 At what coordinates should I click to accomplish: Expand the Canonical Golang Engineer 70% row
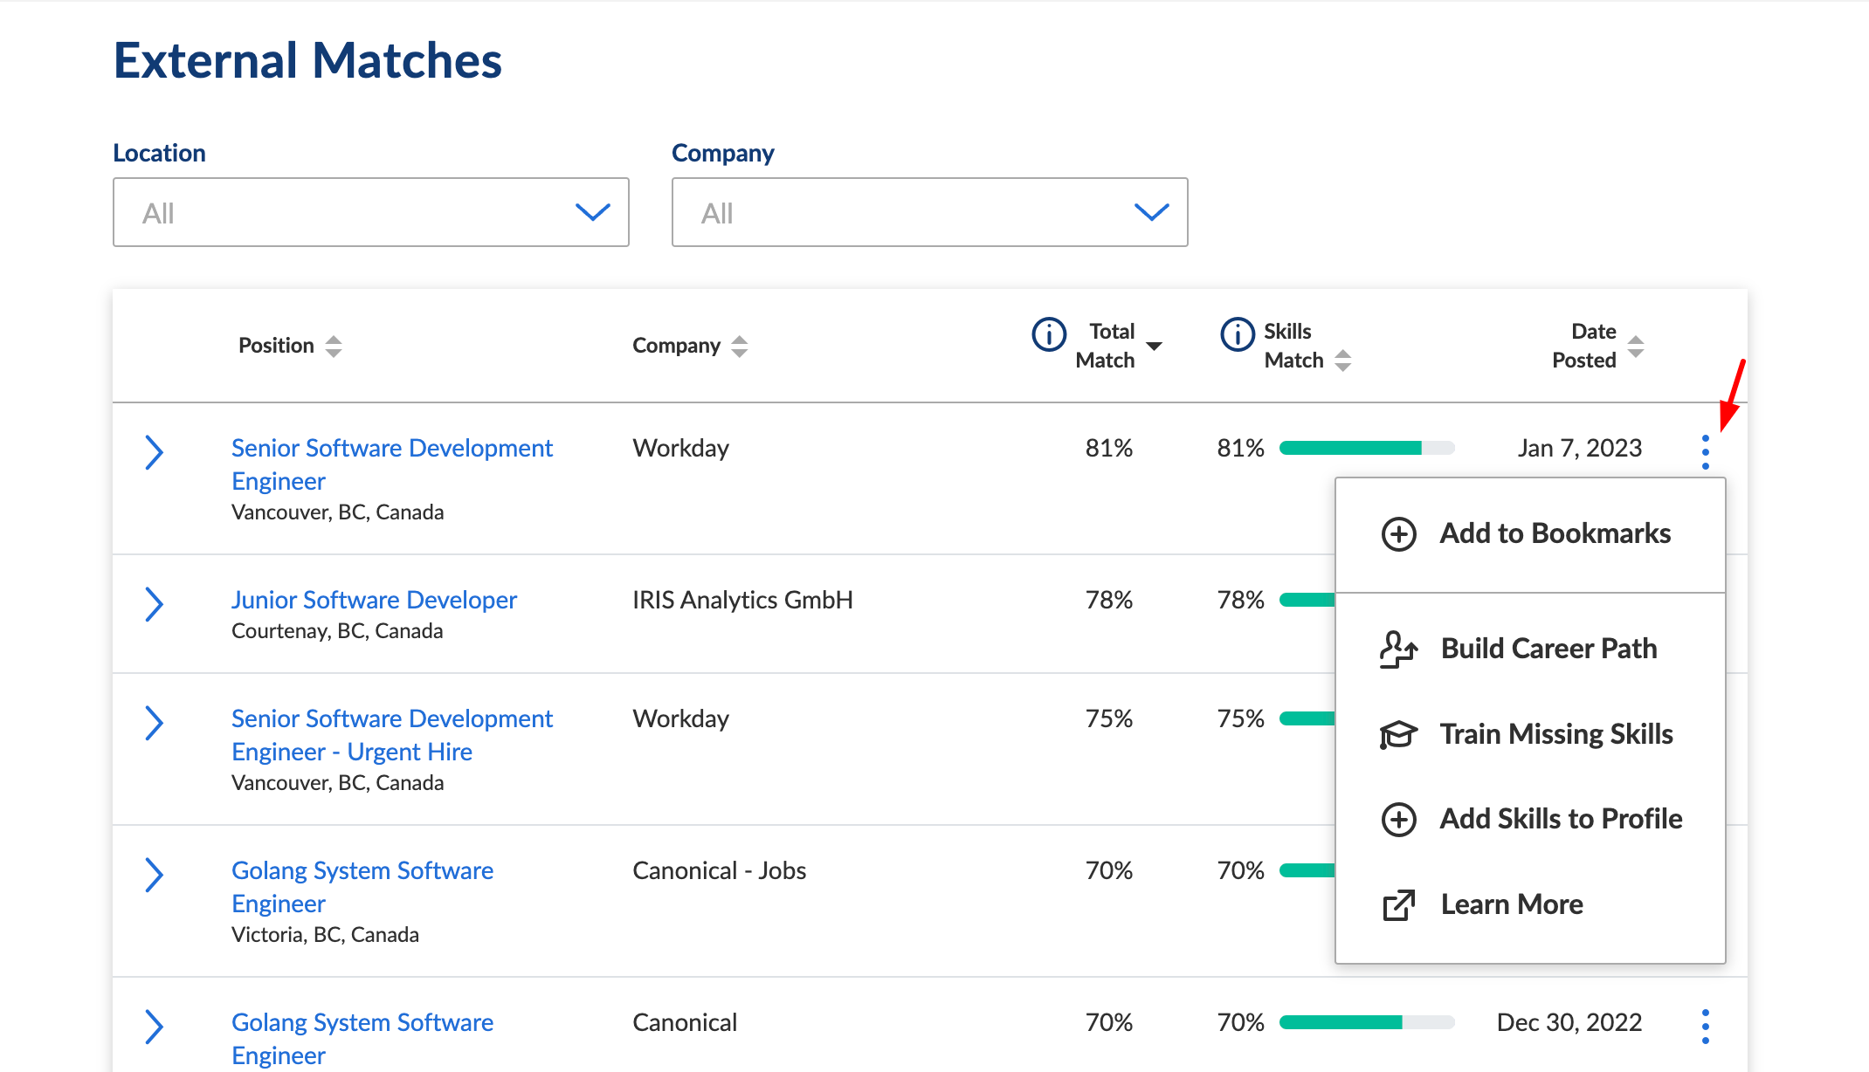coord(154,1027)
